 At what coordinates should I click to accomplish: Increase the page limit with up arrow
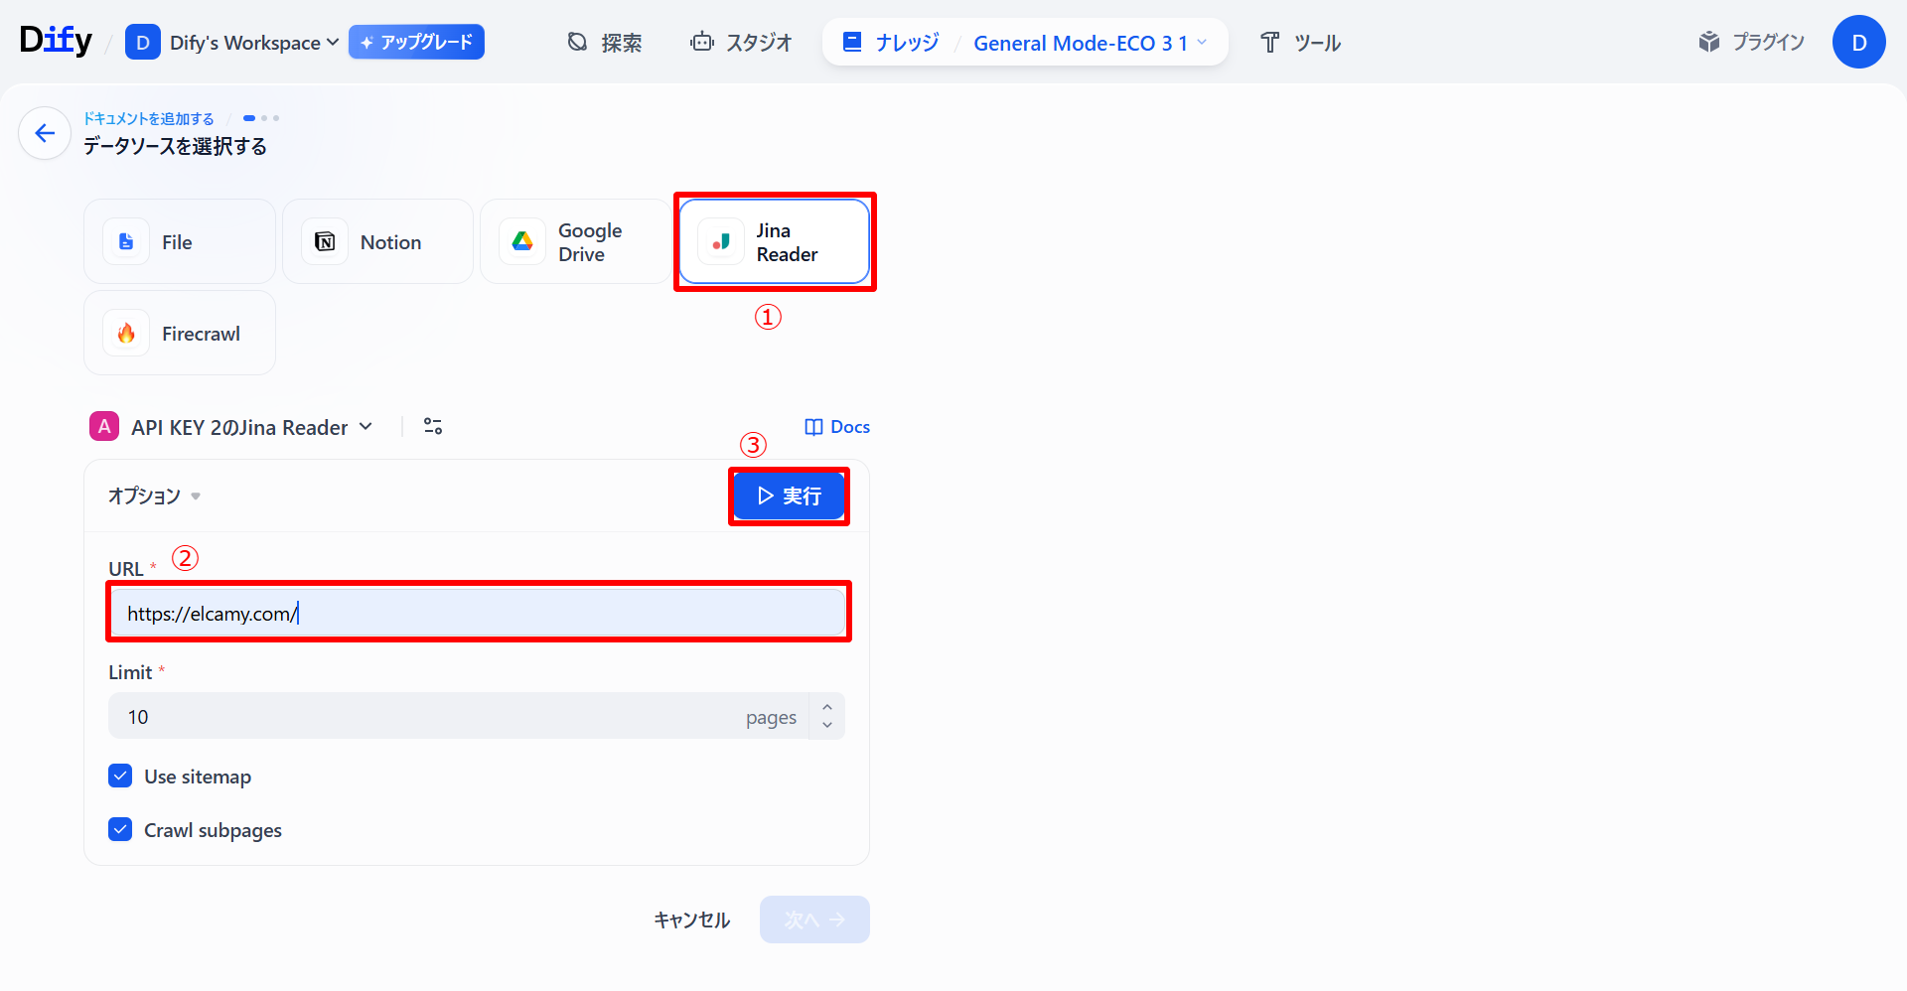click(x=826, y=706)
